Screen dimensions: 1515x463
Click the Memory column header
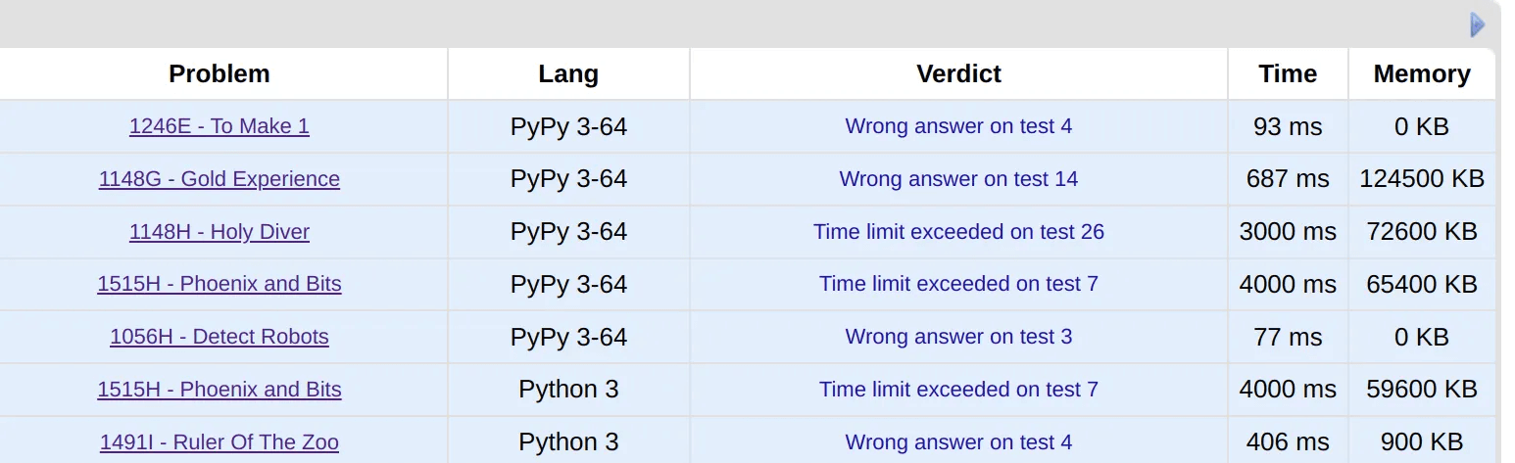1422,74
